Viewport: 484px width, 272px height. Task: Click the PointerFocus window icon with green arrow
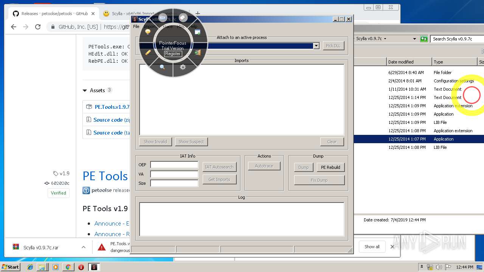(197, 32)
